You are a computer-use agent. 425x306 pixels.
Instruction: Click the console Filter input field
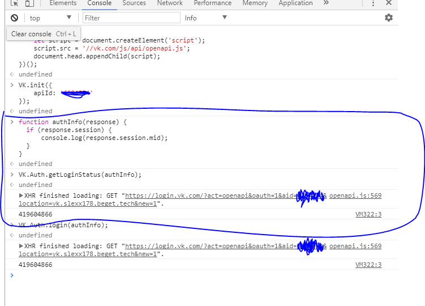(131, 18)
